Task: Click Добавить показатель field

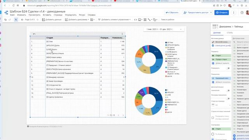Action: coord(221,82)
